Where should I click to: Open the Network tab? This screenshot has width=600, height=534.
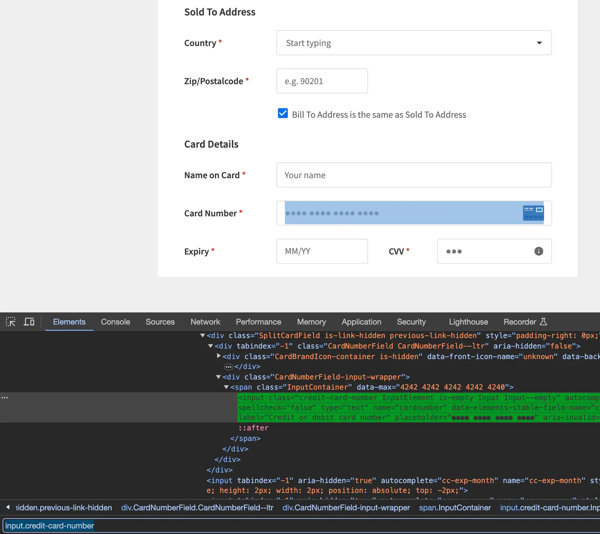click(x=205, y=322)
